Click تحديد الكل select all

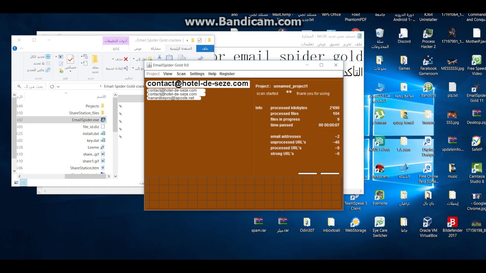tap(41, 57)
